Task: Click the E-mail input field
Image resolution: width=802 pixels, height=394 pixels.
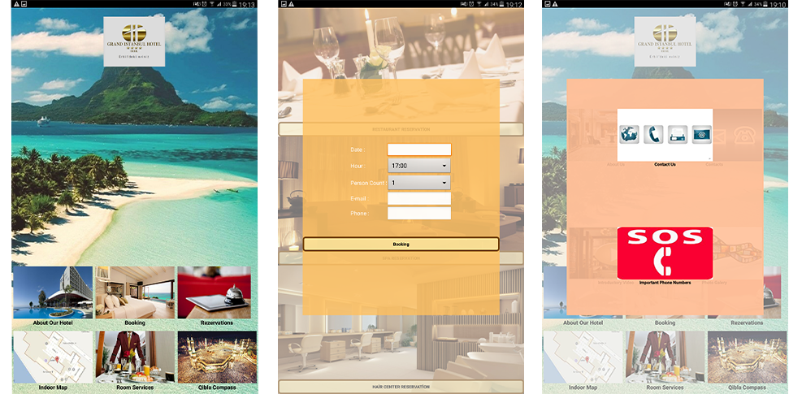Action: 419,198
